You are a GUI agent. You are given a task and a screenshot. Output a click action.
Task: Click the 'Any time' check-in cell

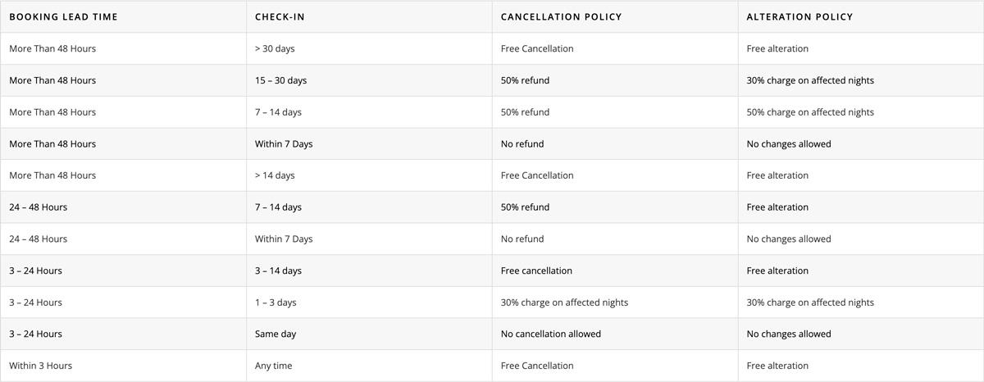click(273, 366)
